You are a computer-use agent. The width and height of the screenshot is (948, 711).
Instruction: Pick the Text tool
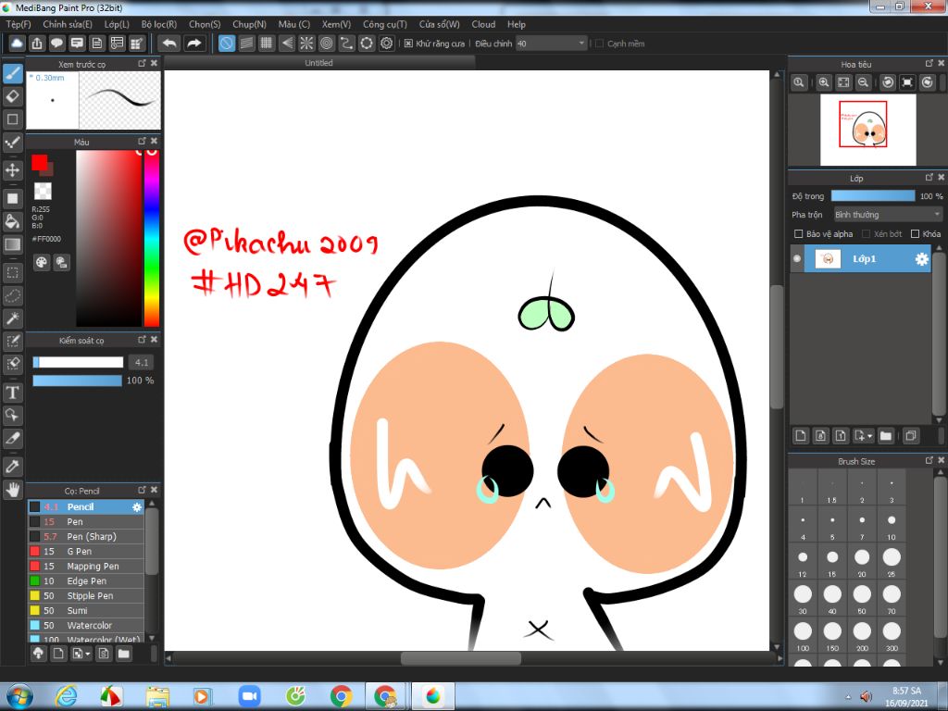point(13,393)
